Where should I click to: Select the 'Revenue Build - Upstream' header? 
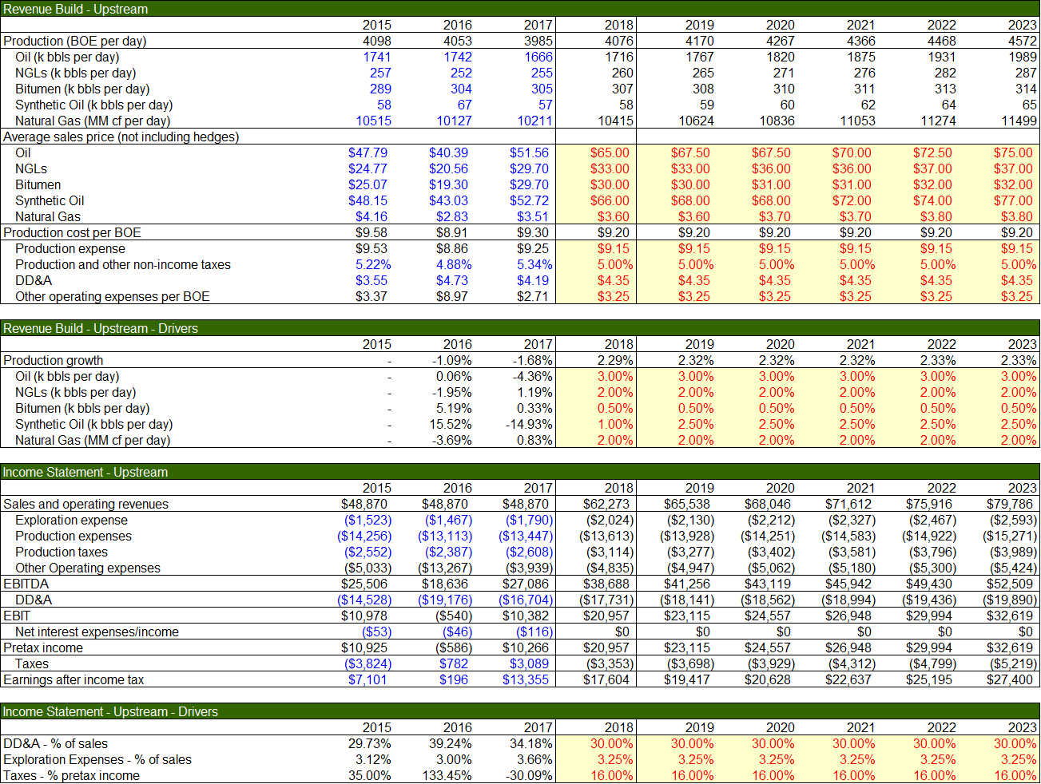(75, 9)
